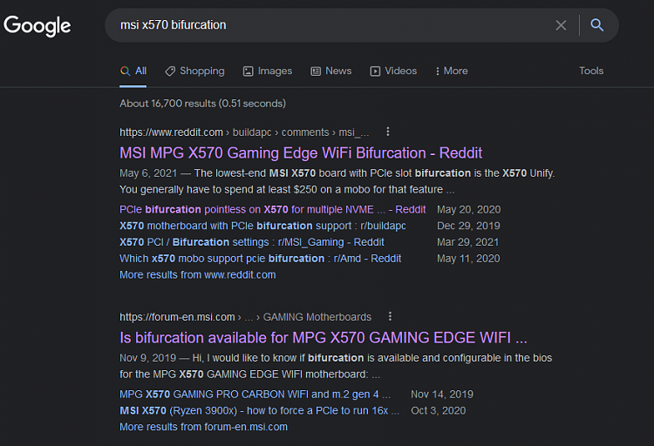Click More results from www.reddit.com

click(x=198, y=274)
